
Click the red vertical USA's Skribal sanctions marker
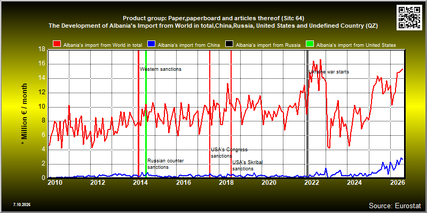coord(231,114)
